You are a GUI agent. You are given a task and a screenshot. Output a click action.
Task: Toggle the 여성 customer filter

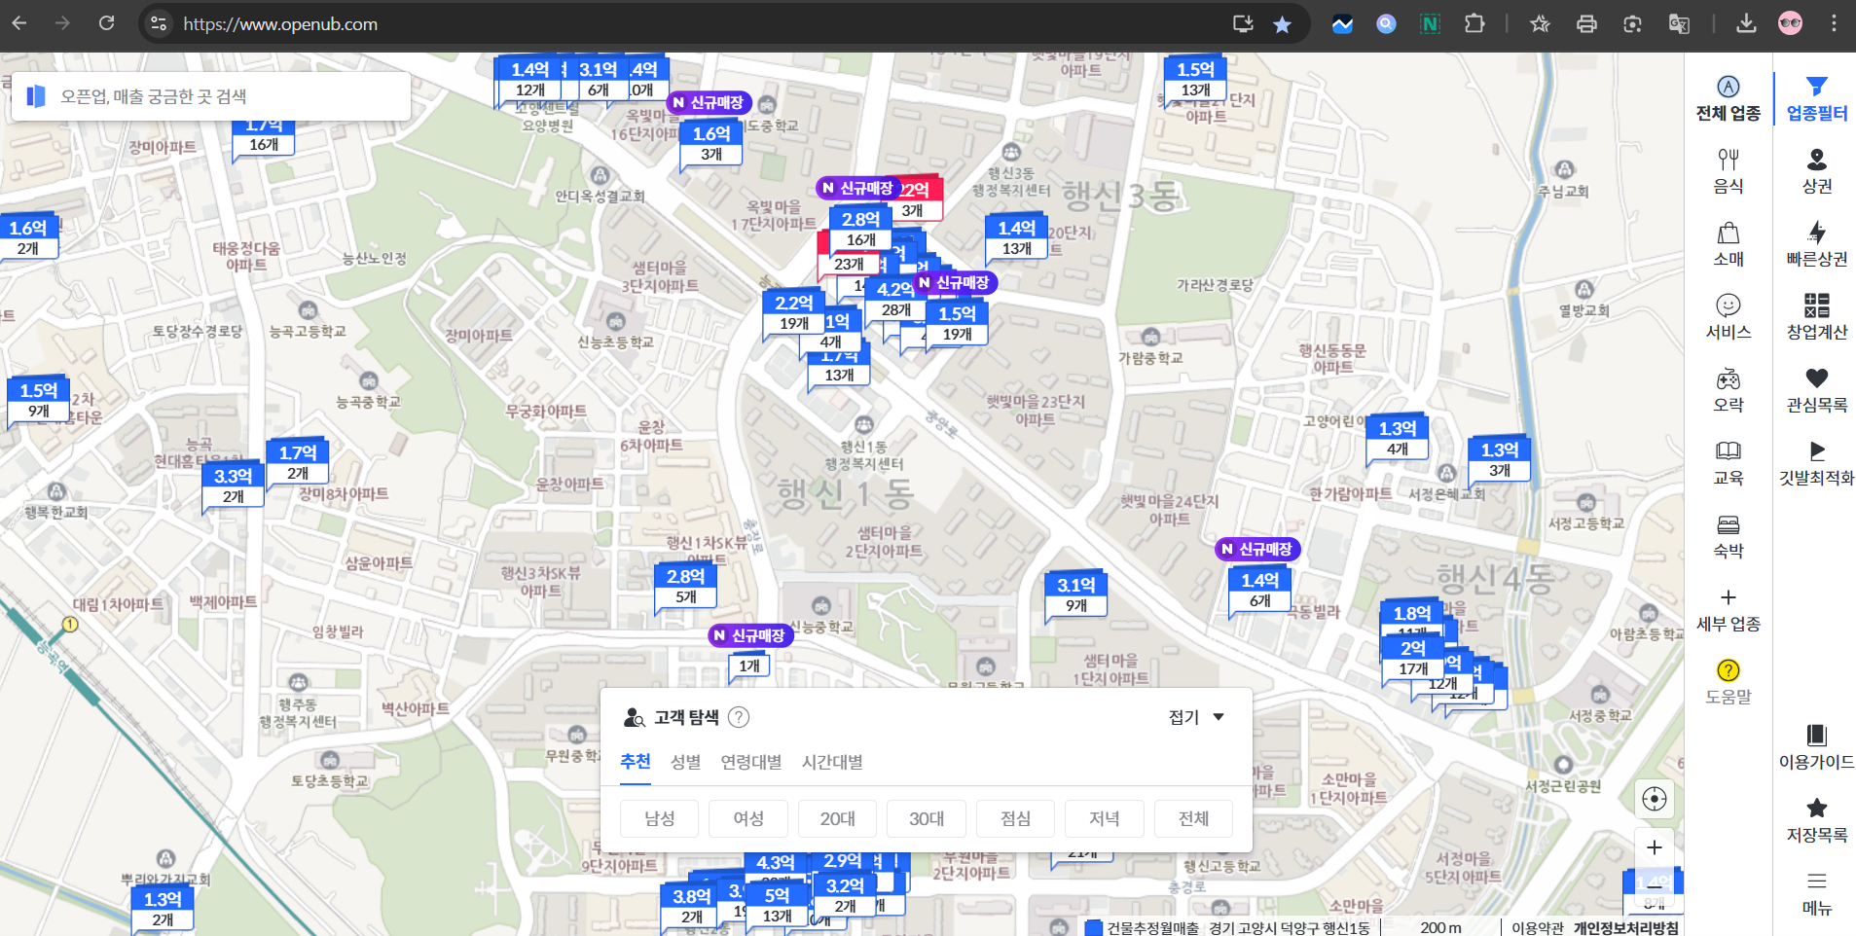[x=748, y=818]
